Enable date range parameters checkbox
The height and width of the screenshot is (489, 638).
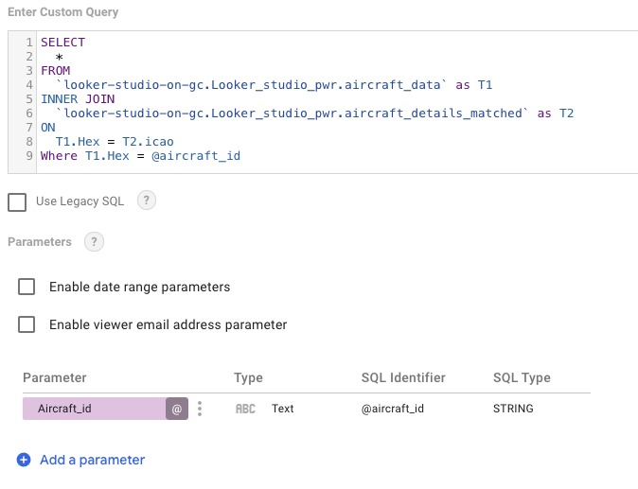[x=27, y=287]
